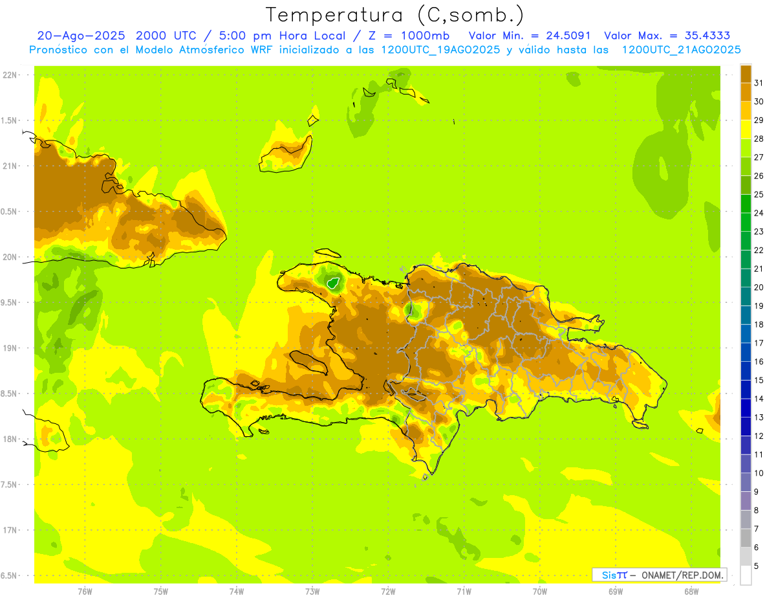Pick the yellow swatch between 28 and 29

tap(746, 129)
